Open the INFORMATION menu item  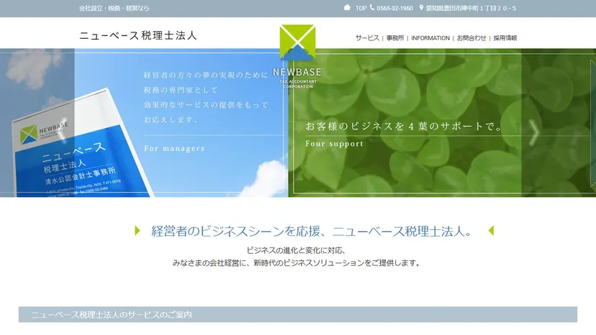[430, 38]
